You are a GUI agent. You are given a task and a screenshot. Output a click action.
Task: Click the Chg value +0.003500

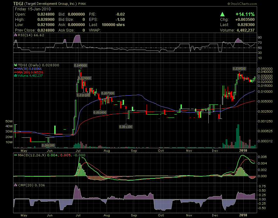coord(245,20)
